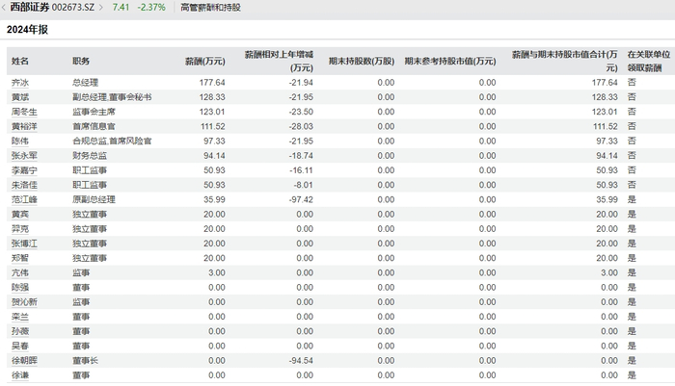Select the -97.42 salary change value

point(301,199)
